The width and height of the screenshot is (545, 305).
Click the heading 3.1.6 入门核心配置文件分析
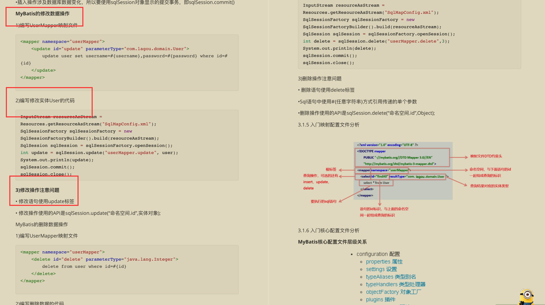(329, 230)
